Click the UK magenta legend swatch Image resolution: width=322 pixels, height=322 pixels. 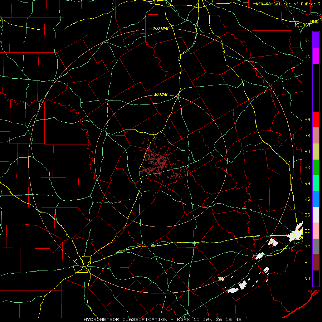pos(316,56)
